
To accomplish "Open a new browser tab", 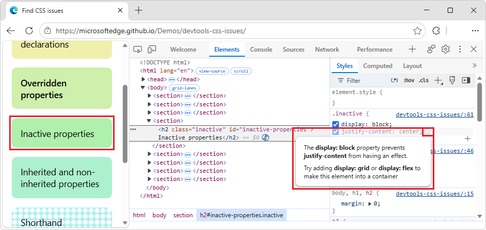I will coord(139,11).
